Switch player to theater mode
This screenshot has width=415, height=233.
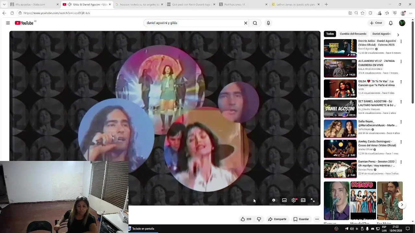point(303,200)
